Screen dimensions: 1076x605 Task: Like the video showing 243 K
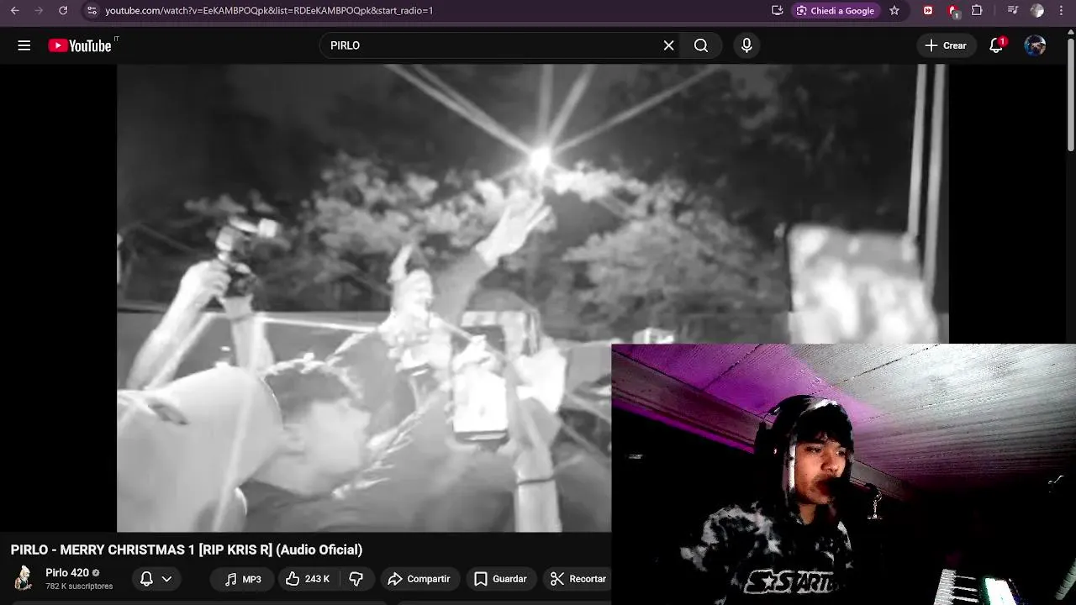(x=308, y=579)
